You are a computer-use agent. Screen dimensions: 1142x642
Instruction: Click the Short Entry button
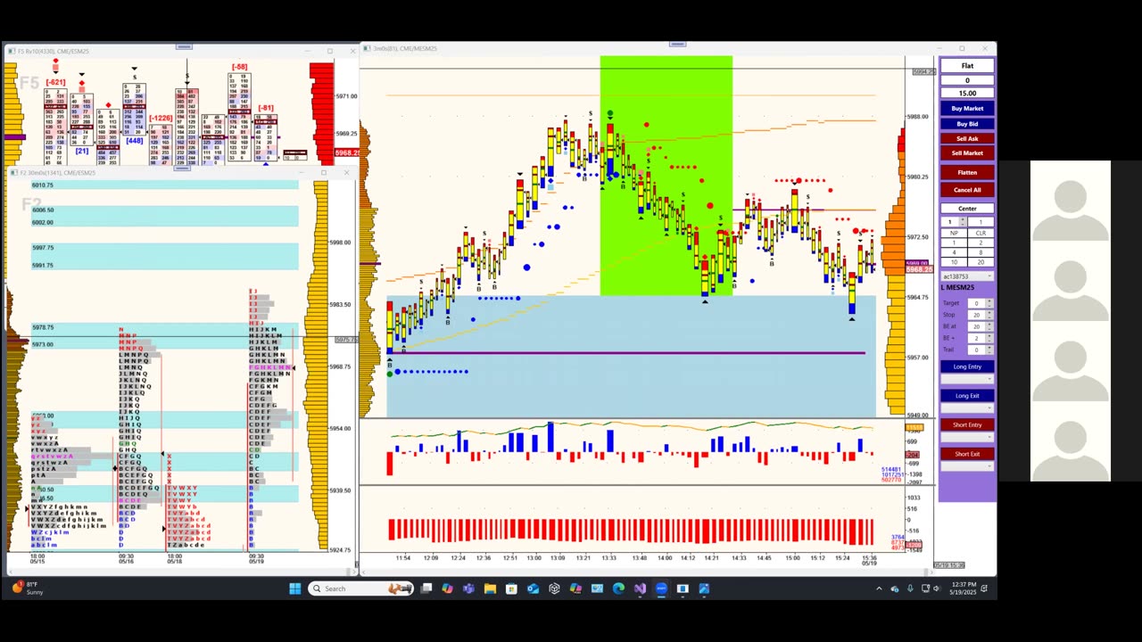(967, 424)
